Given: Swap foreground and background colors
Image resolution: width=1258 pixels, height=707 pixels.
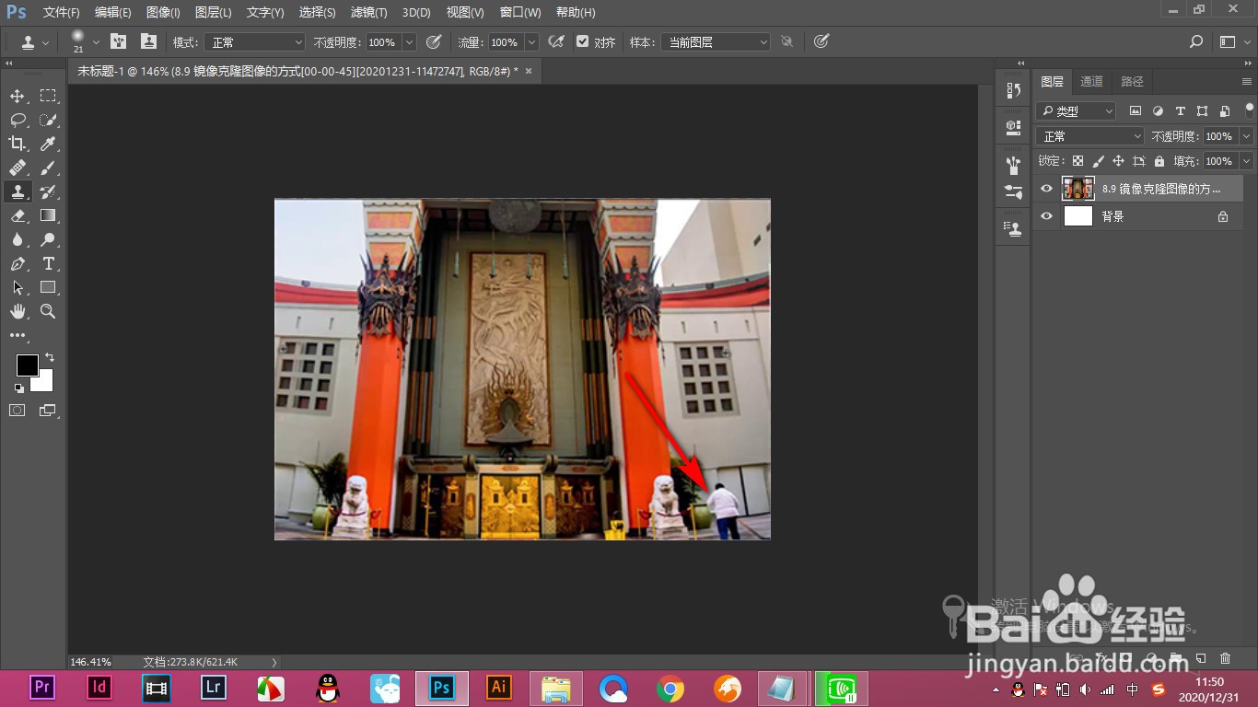Looking at the screenshot, I should [50, 357].
